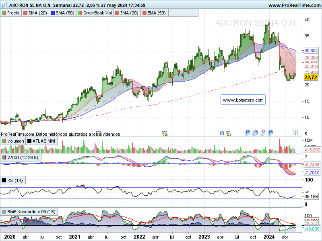Open the calendar event icon right of the single document icon

[228, 133]
